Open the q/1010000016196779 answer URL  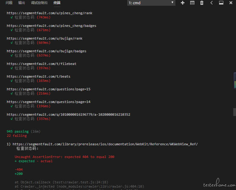[68, 114]
